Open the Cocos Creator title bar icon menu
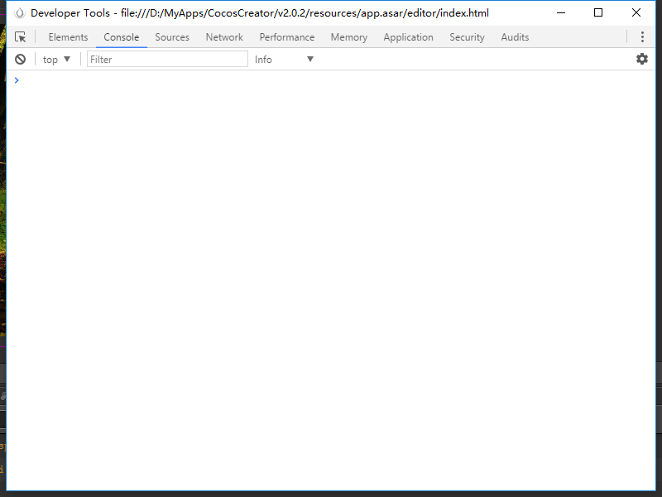 pyautogui.click(x=19, y=13)
